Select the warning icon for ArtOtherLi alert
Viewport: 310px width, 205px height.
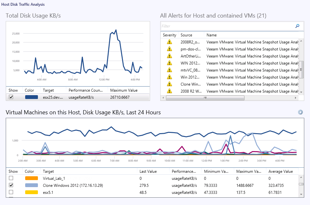169,56
